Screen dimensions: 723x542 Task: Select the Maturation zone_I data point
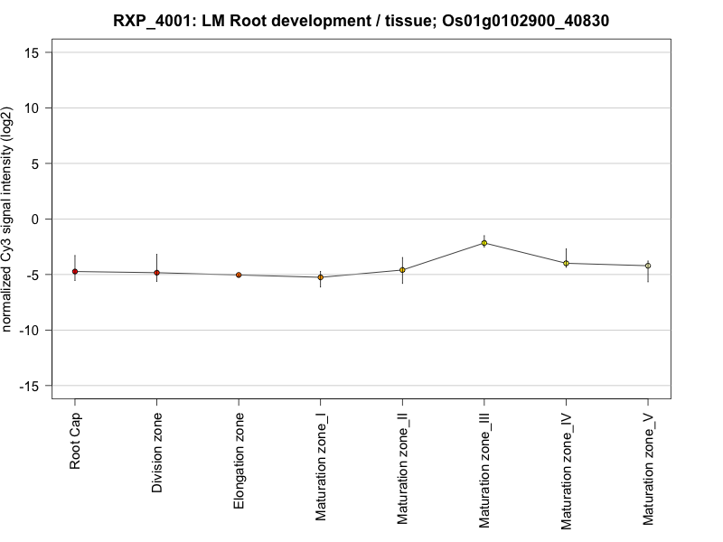[320, 277]
